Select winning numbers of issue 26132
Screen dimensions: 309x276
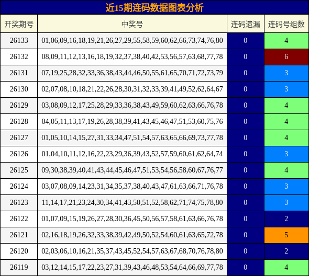coord(132,56)
